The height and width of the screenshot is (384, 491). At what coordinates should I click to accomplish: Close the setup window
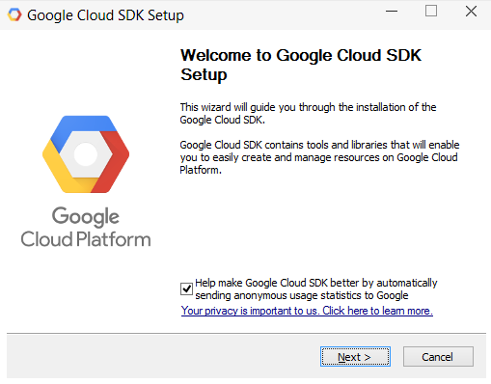click(471, 12)
